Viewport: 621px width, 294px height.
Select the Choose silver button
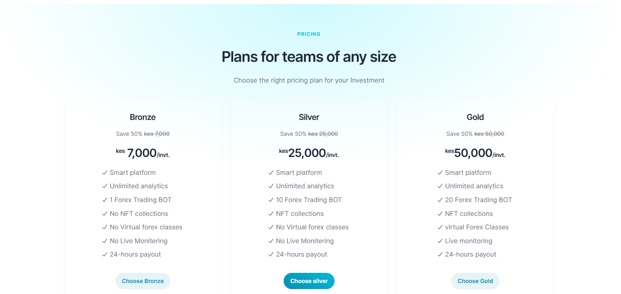click(309, 281)
